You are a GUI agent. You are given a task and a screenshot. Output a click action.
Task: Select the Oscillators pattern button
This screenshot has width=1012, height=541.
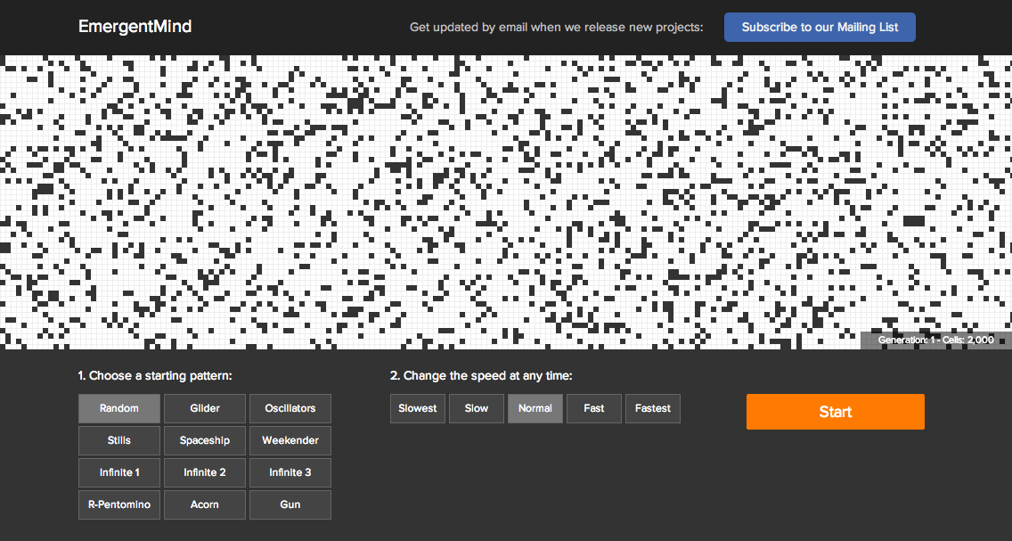(290, 408)
